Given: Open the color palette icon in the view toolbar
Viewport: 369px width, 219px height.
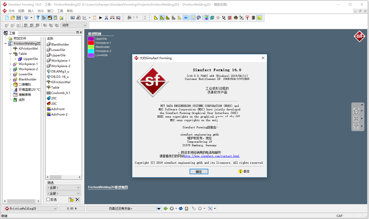Looking at the screenshot, I should [x=199, y=18].
